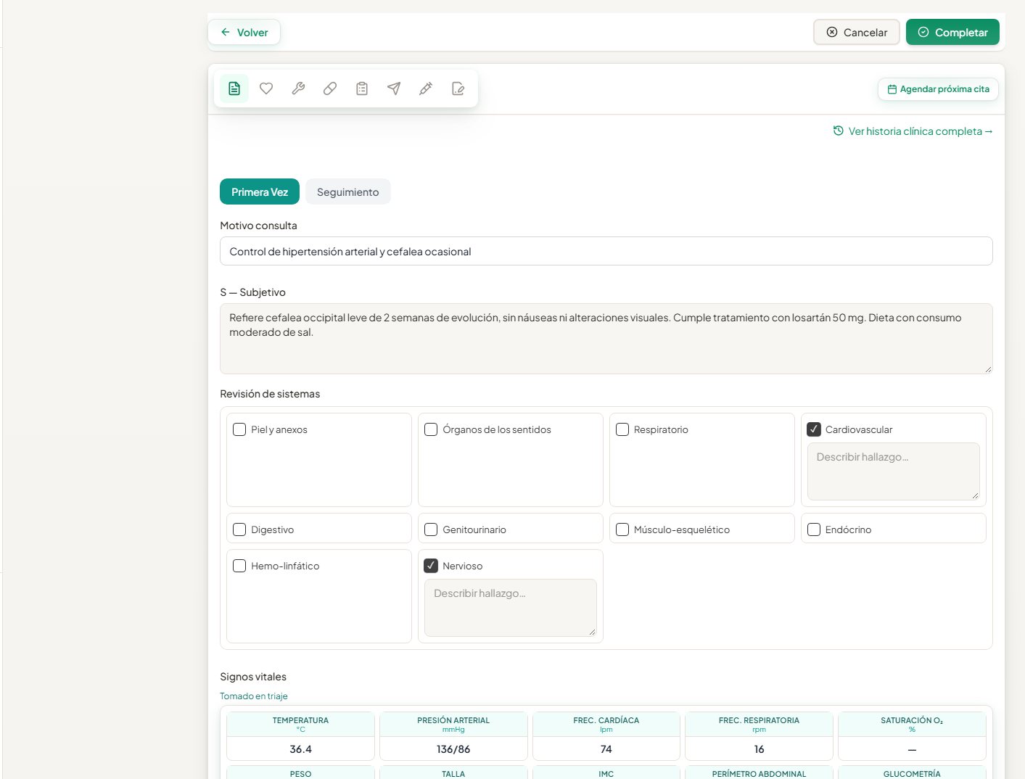The image size is (1025, 779).
Task: Click the Saturación O₂ empty value dash
Action: point(913,749)
